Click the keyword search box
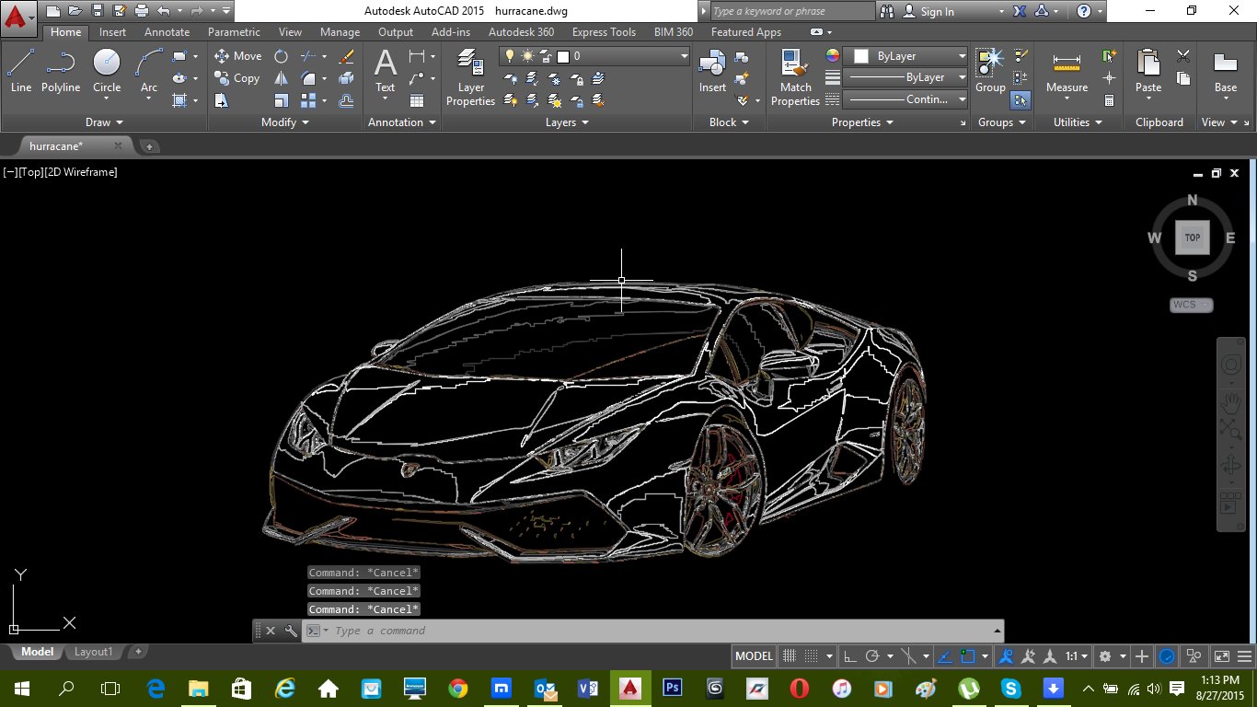1257x707 pixels. (791, 11)
